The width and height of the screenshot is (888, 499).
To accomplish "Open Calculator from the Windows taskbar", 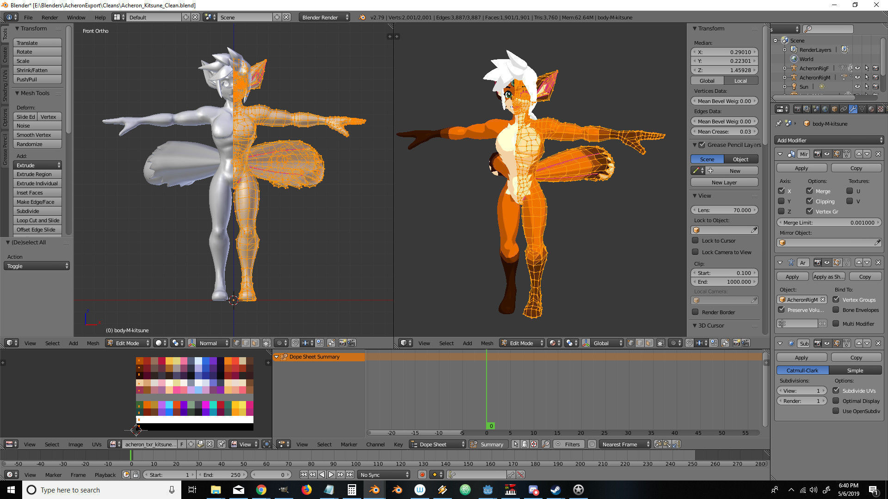I will coord(352,490).
